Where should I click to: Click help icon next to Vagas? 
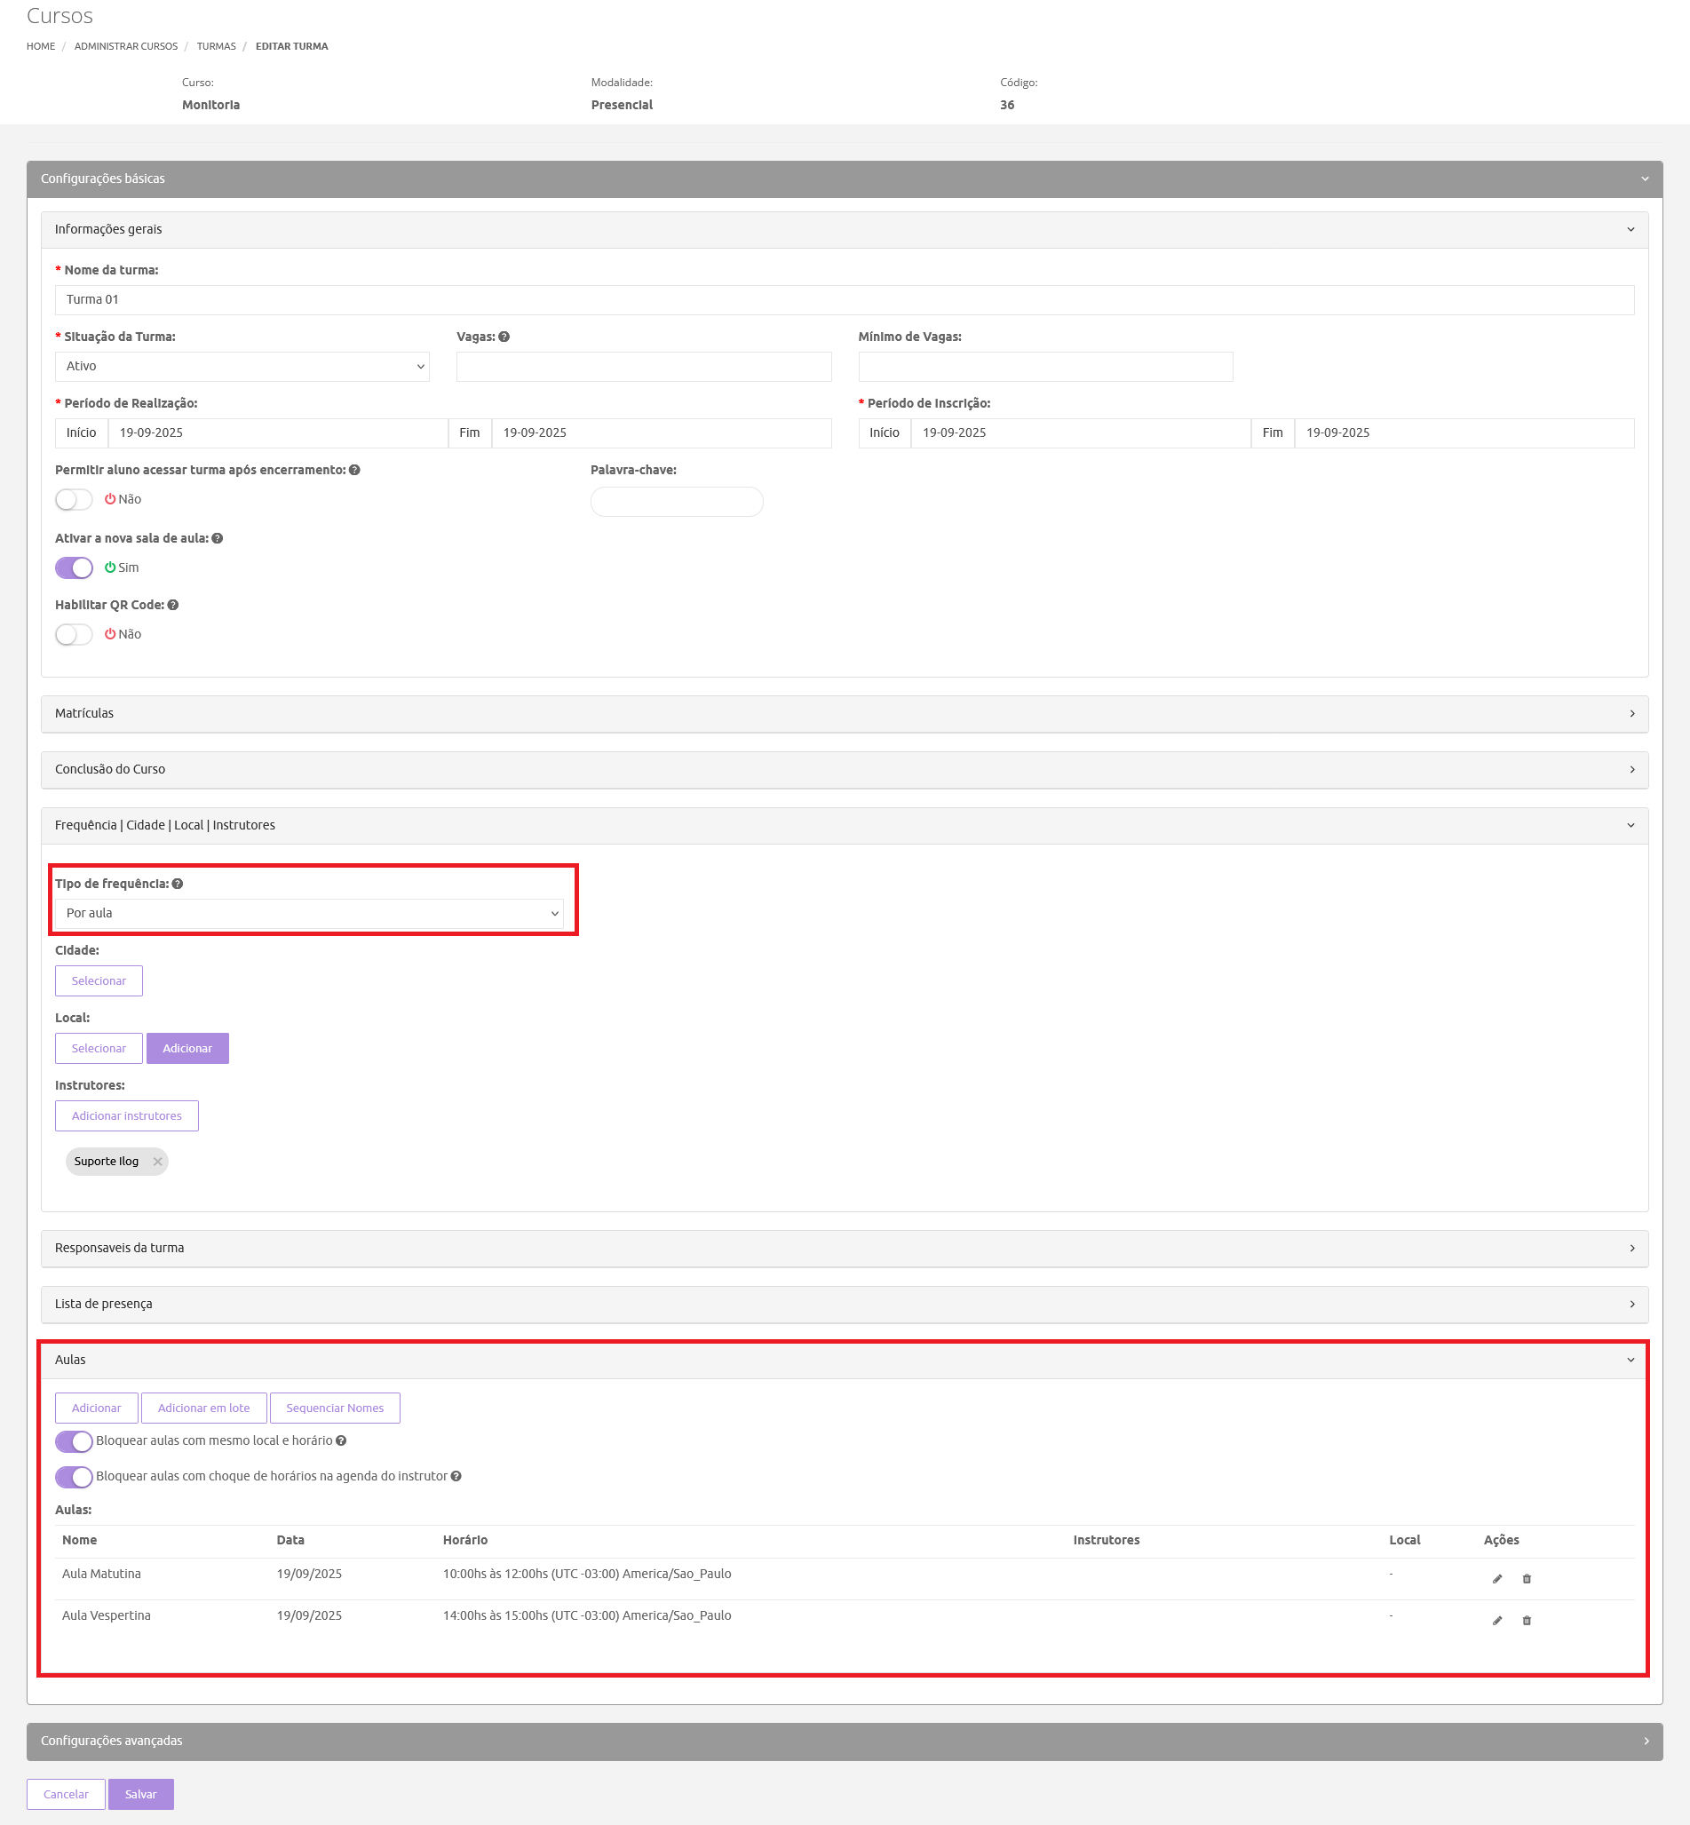coord(504,337)
